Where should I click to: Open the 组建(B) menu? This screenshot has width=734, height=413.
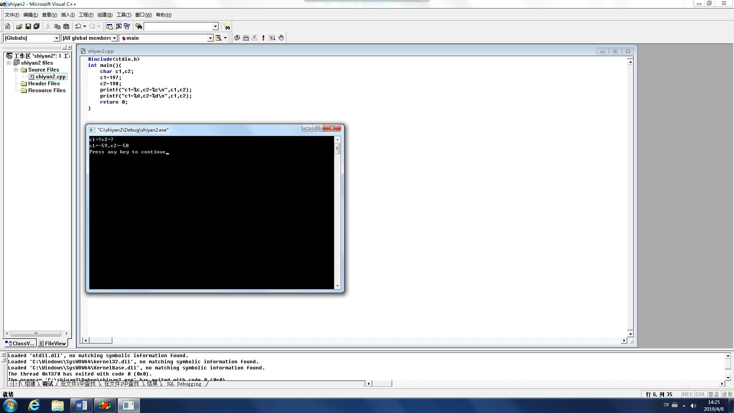click(x=105, y=15)
